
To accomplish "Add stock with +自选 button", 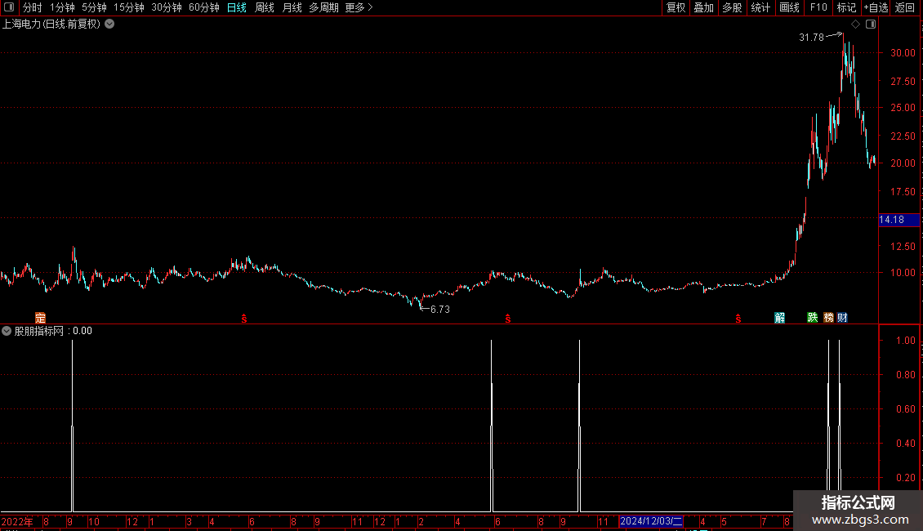I will coord(876,7).
